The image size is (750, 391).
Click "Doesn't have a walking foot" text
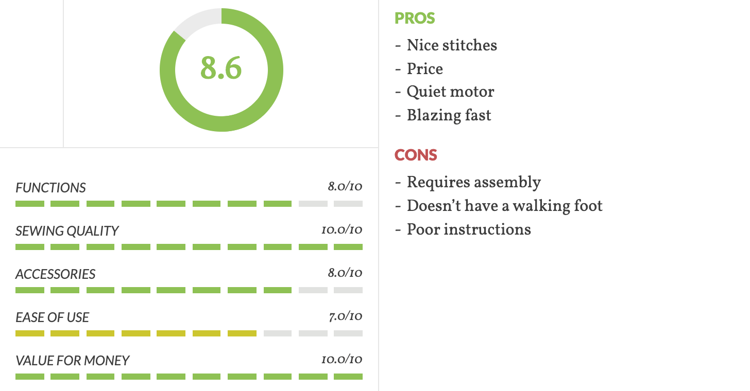(504, 206)
